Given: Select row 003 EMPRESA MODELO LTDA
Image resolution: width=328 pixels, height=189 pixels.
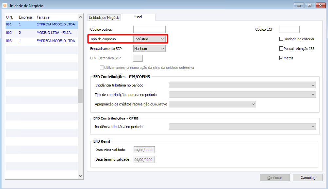Looking at the screenshot, I should (42, 41).
